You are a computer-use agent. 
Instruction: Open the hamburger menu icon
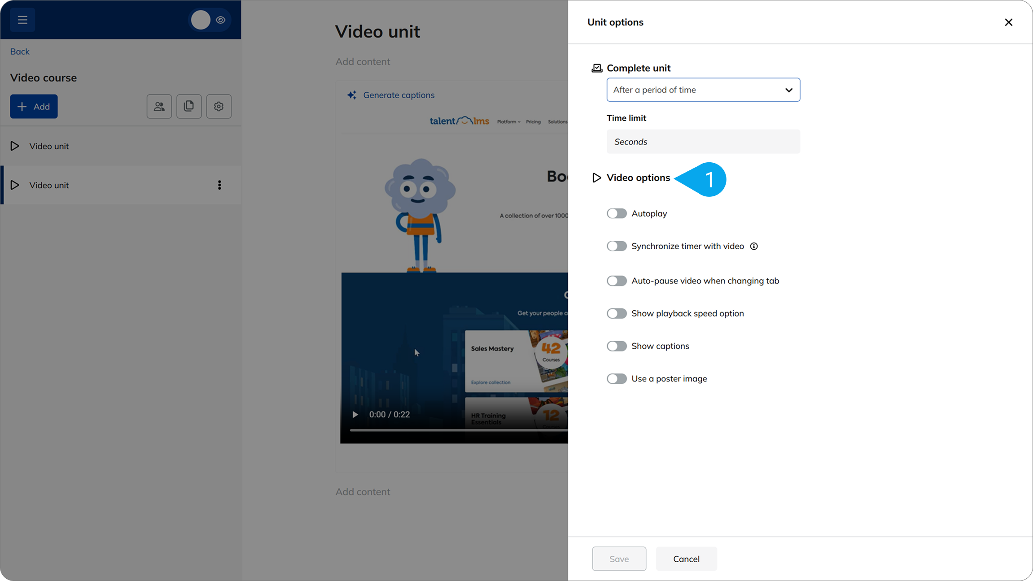(22, 20)
